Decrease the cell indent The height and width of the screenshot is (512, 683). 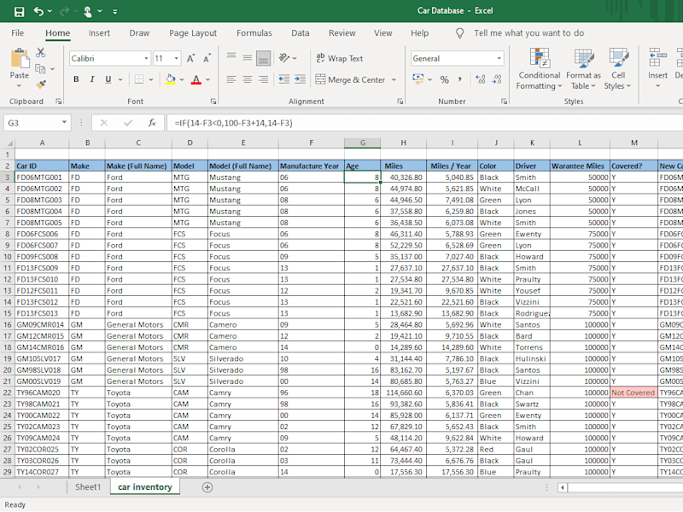tap(284, 79)
